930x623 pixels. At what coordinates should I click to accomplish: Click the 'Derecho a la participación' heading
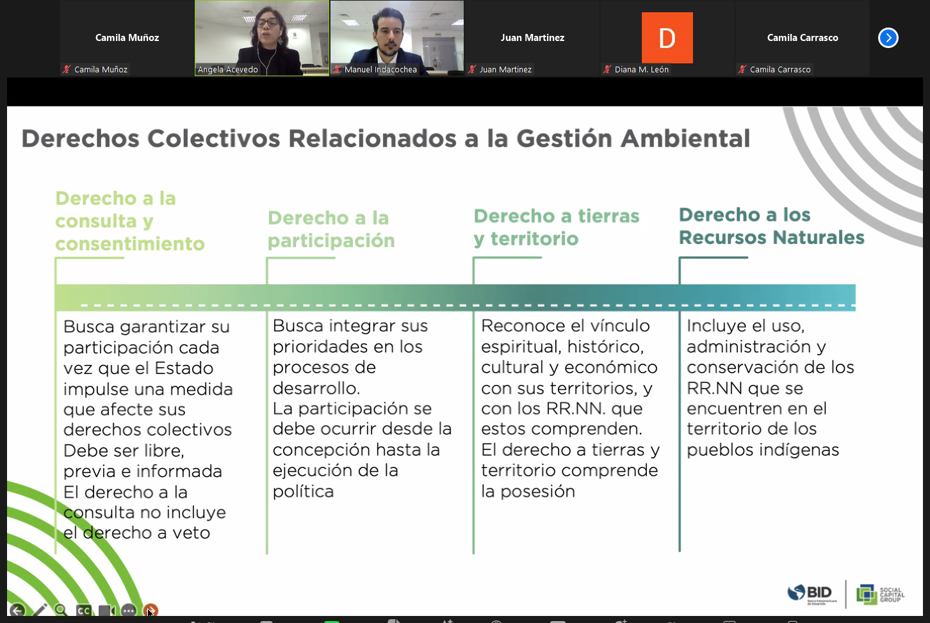tap(331, 229)
